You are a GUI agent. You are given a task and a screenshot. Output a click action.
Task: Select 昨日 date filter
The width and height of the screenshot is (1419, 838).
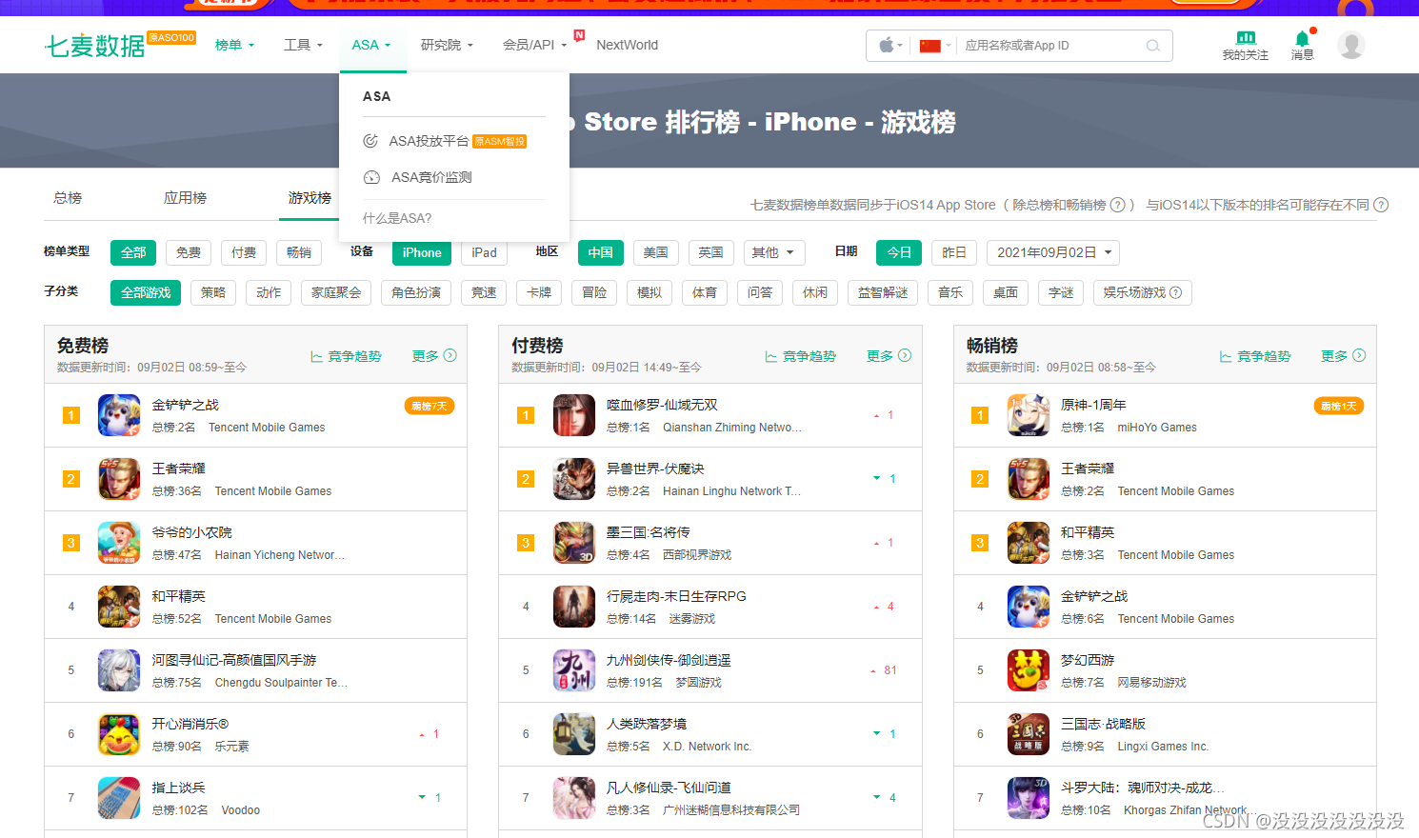click(954, 252)
